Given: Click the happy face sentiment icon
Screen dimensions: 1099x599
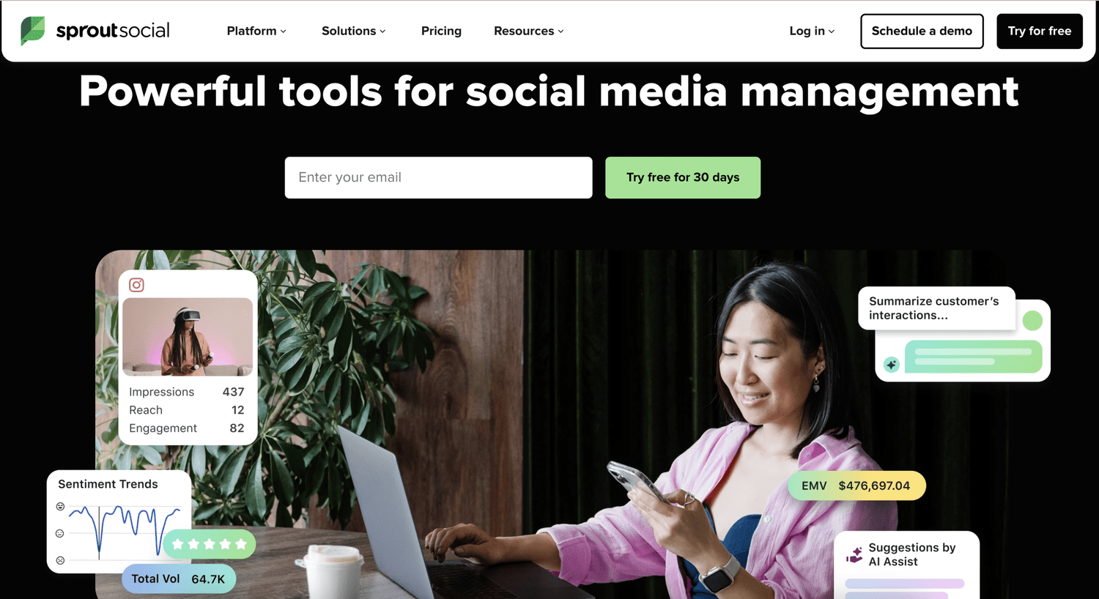Looking at the screenshot, I should pos(60,507).
